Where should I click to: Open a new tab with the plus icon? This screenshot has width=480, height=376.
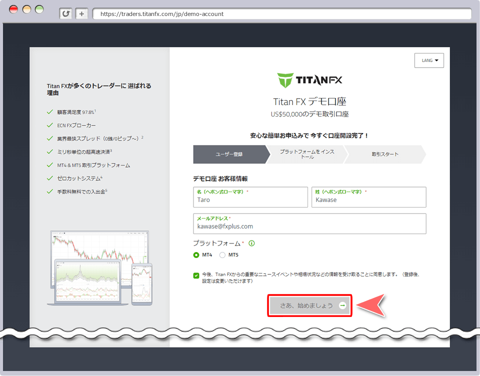click(x=81, y=13)
